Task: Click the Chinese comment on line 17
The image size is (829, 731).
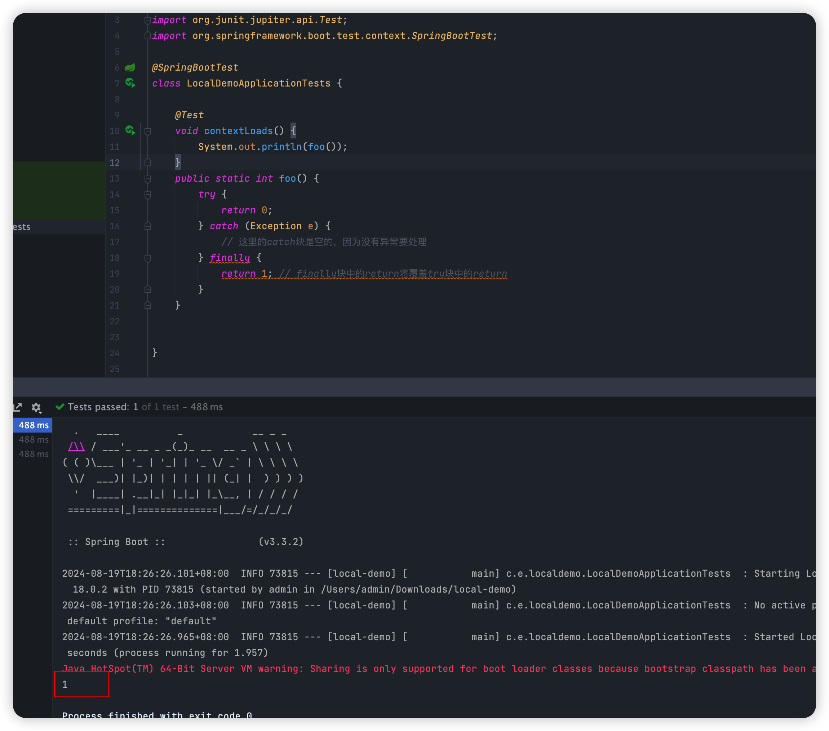Action: click(x=324, y=242)
